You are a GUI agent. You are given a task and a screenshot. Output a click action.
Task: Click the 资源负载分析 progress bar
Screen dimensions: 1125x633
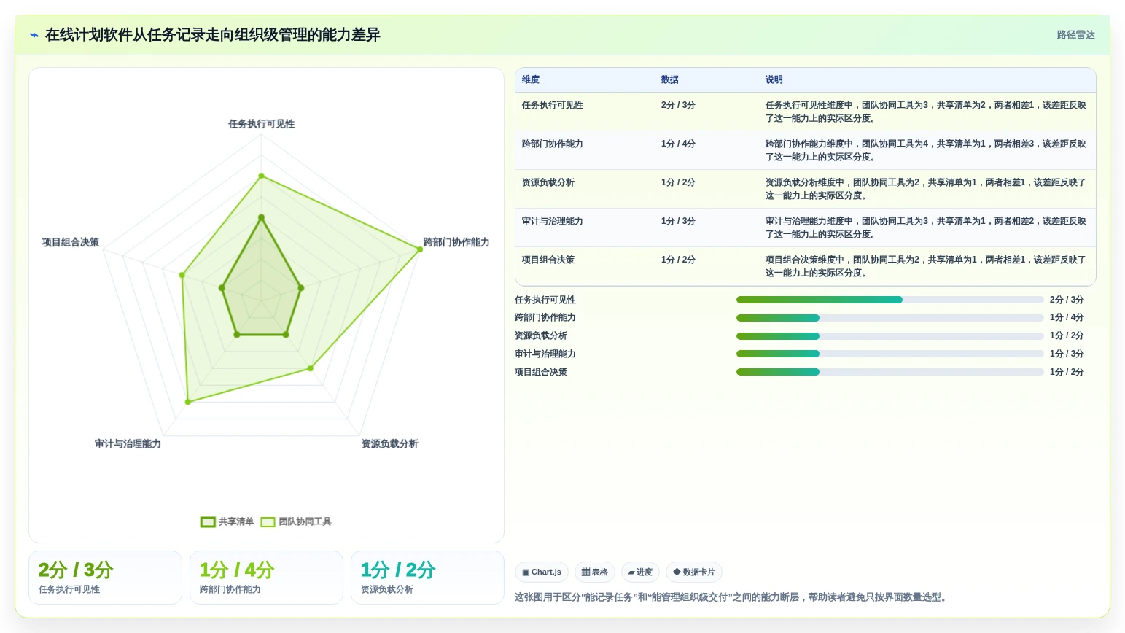click(890, 336)
